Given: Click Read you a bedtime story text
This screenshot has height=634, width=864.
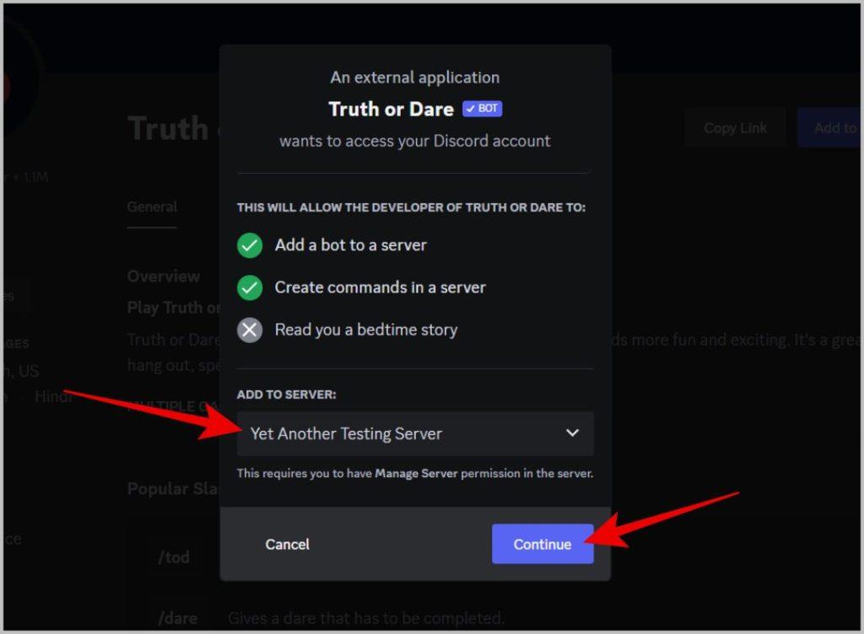Looking at the screenshot, I should coord(366,330).
